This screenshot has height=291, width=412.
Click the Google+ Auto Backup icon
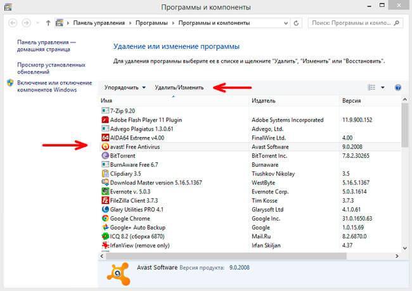click(105, 228)
